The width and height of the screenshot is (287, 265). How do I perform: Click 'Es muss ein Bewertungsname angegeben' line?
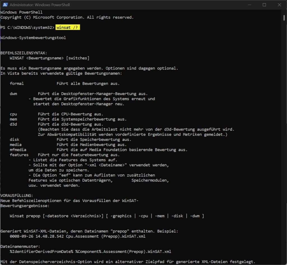89,68
